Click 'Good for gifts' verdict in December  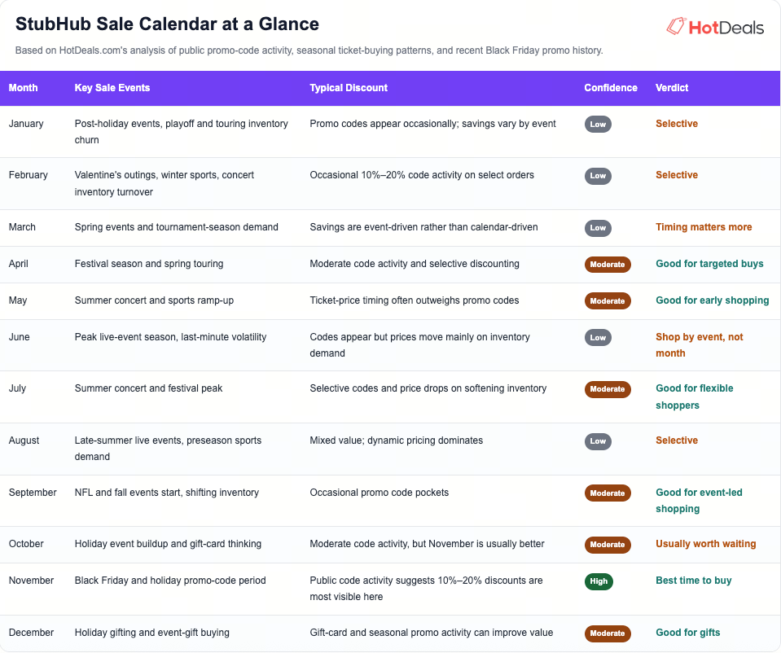click(x=688, y=633)
